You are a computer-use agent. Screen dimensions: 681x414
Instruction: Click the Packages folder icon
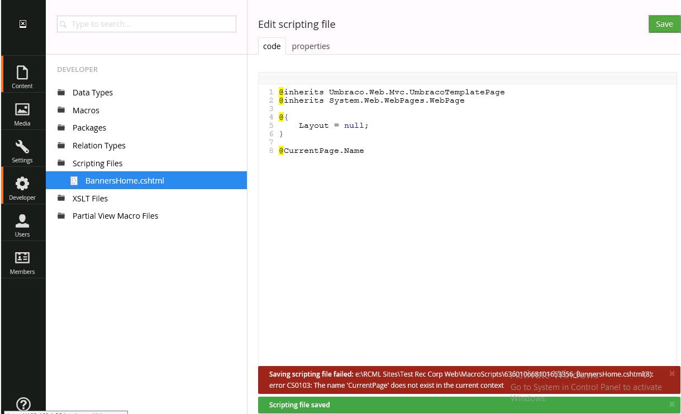(x=61, y=128)
